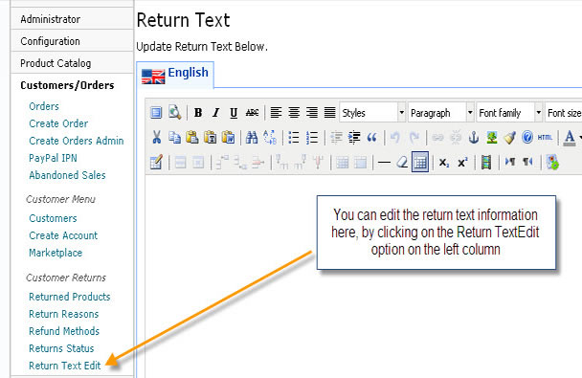Align text right
Image resolution: width=582 pixels, height=378 pixels.
pyautogui.click(x=312, y=112)
